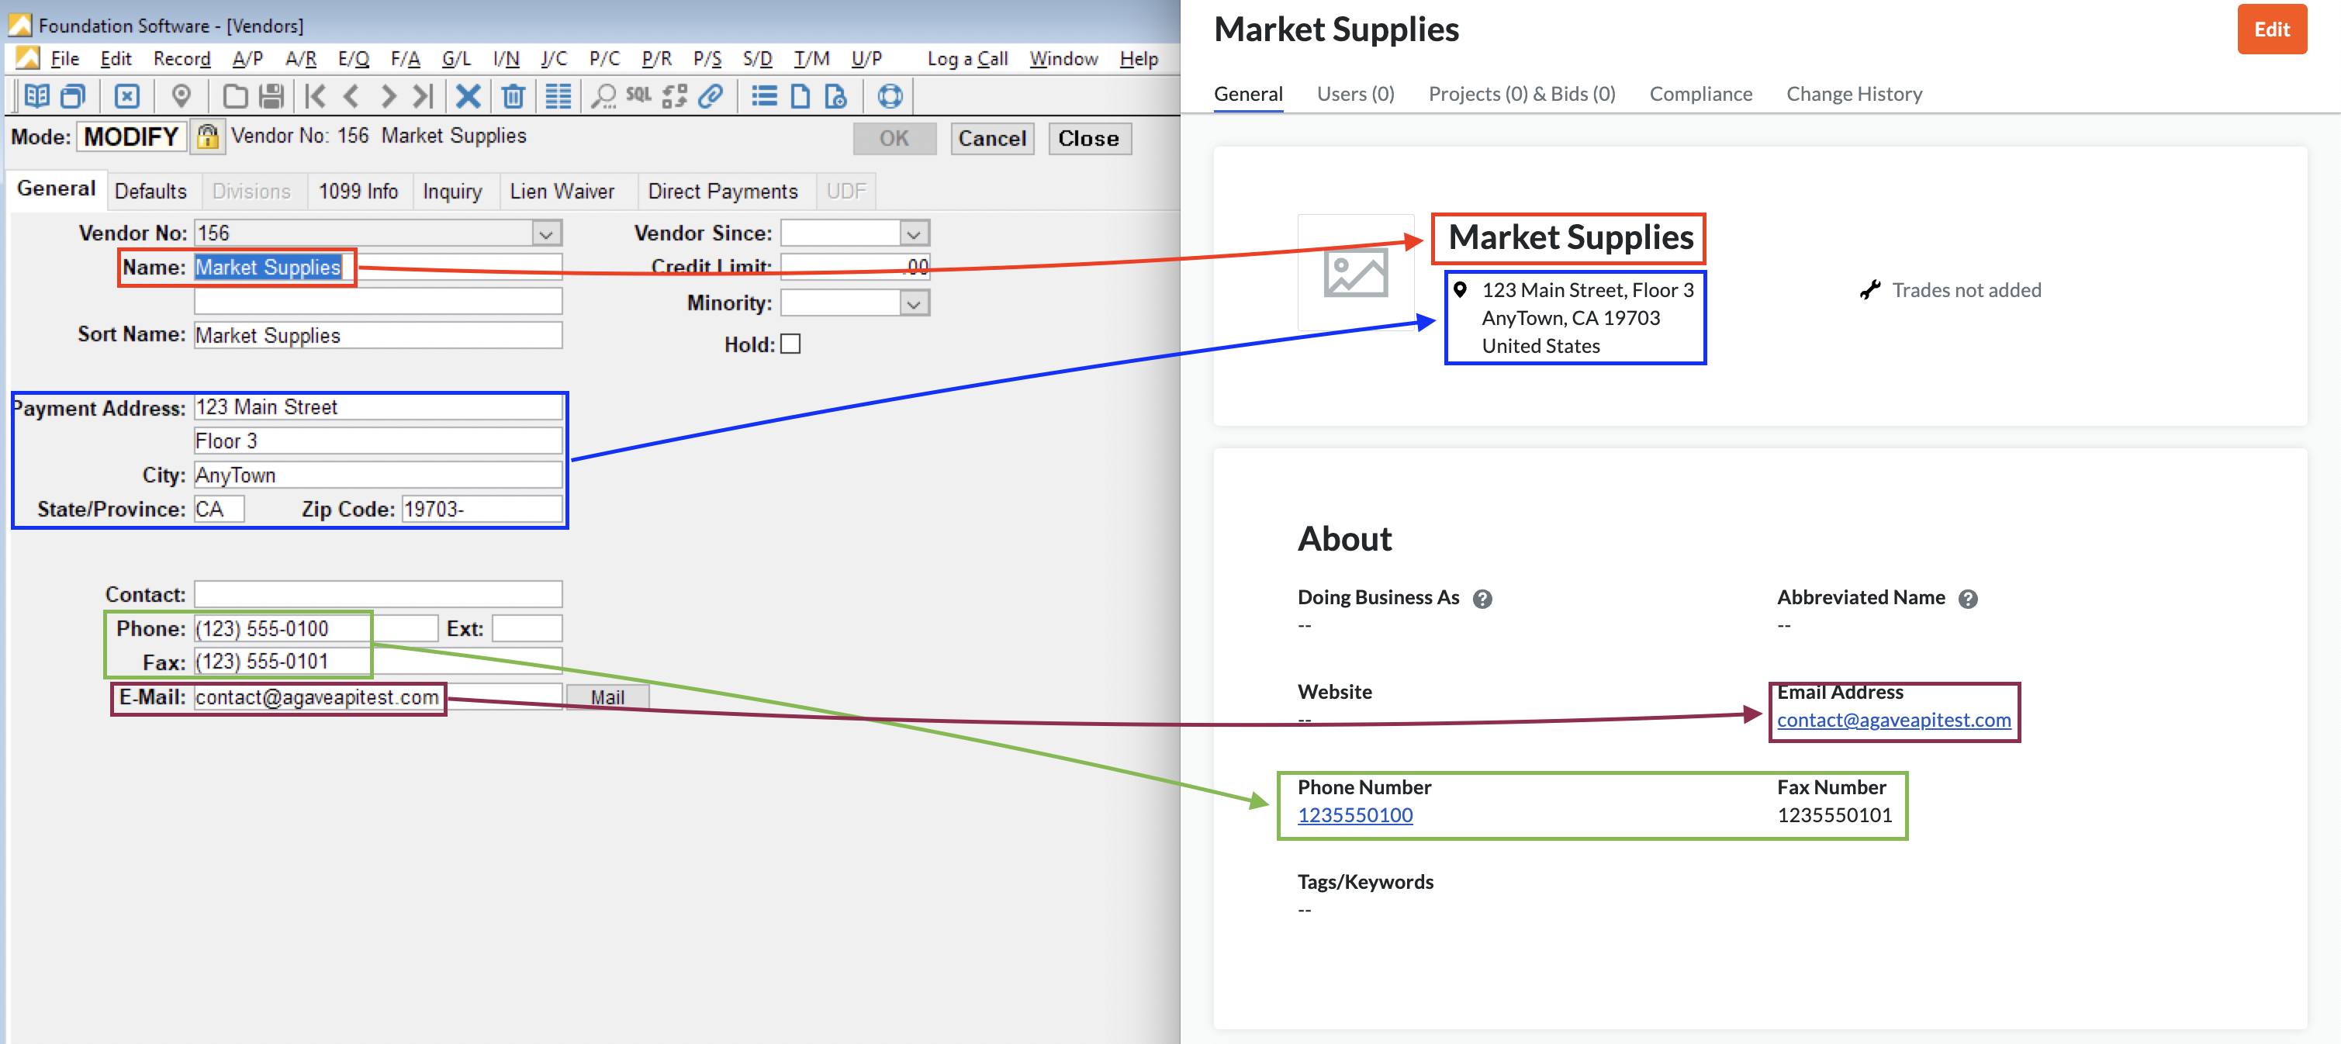The height and width of the screenshot is (1044, 2341).
Task: Go to previous record arrow icon
Action: pos(351,95)
